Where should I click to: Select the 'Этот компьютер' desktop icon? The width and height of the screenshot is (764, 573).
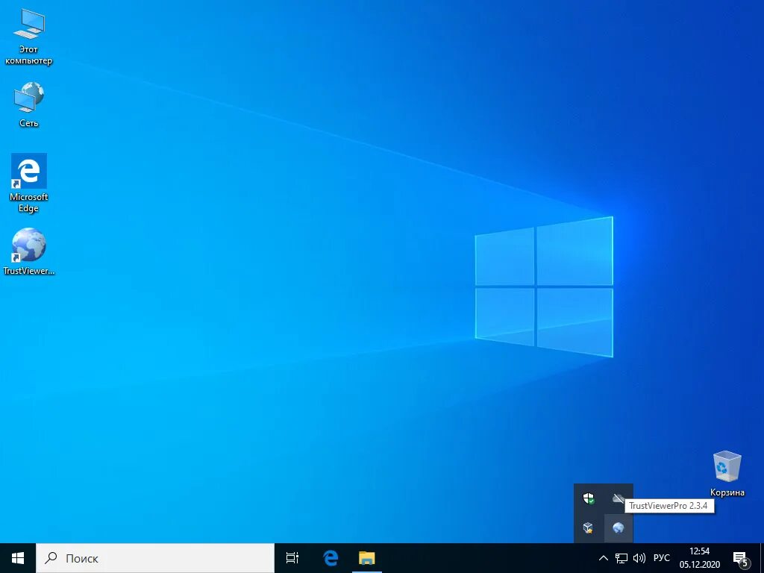click(29, 37)
